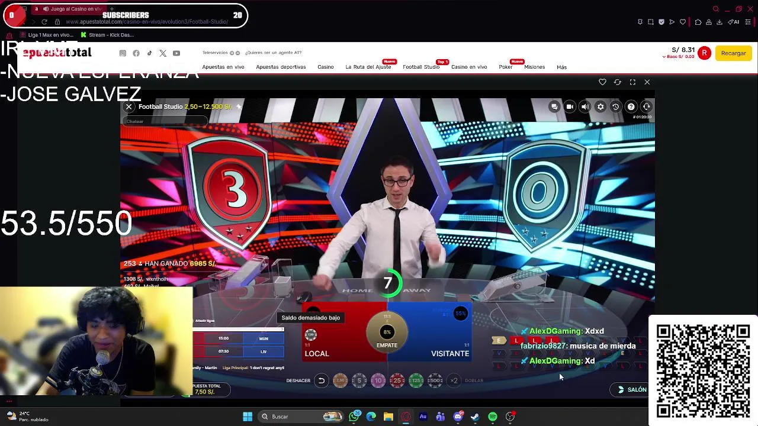Select the 10 betting chip

pyautogui.click(x=378, y=380)
